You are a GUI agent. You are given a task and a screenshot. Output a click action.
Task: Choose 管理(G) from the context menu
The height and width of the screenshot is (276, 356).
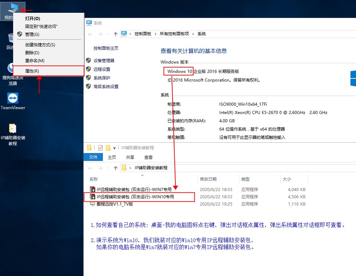49,34
